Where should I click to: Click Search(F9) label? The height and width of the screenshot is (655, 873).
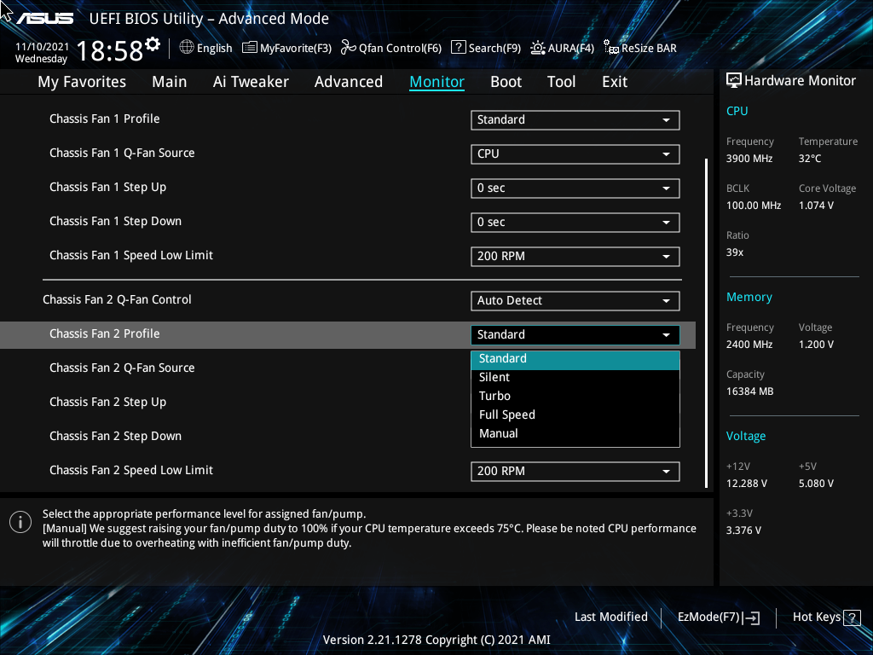(494, 48)
